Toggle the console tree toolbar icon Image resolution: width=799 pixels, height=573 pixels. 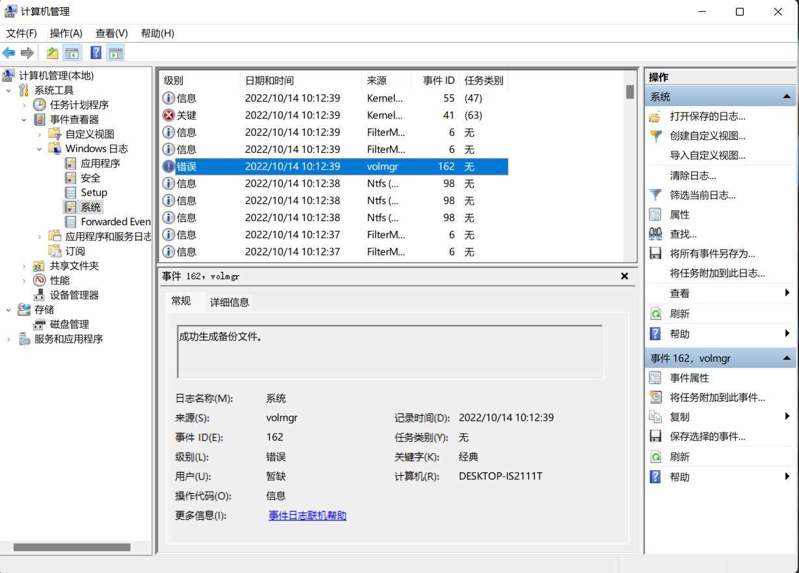(72, 53)
